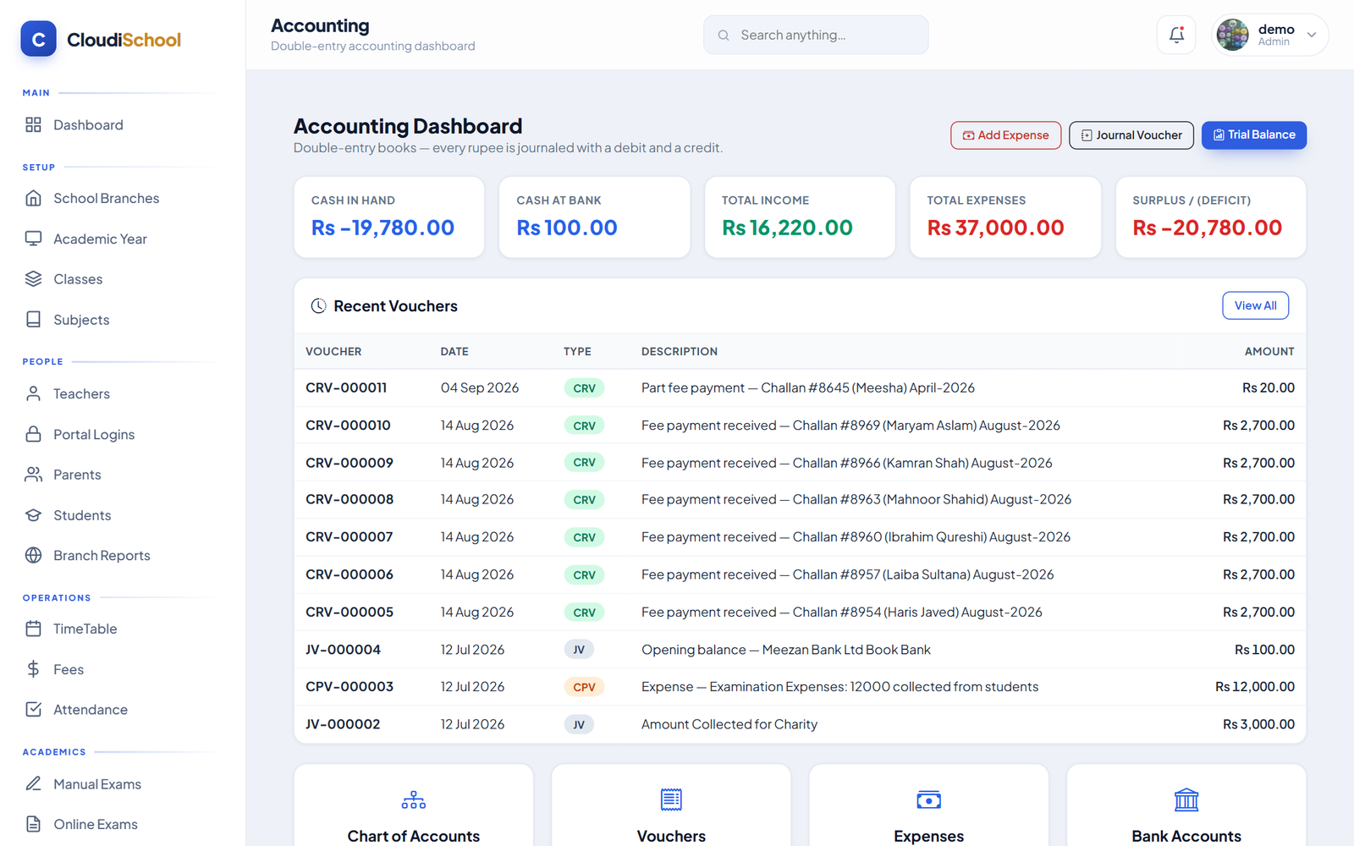Click the Expenses card icon

click(928, 799)
